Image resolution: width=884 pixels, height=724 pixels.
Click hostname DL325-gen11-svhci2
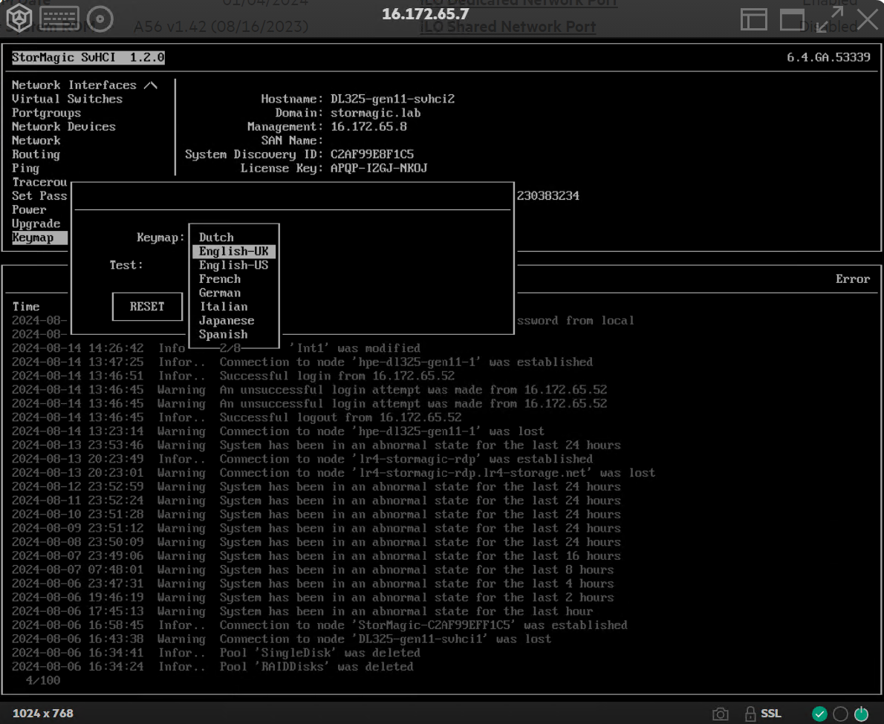[392, 100]
